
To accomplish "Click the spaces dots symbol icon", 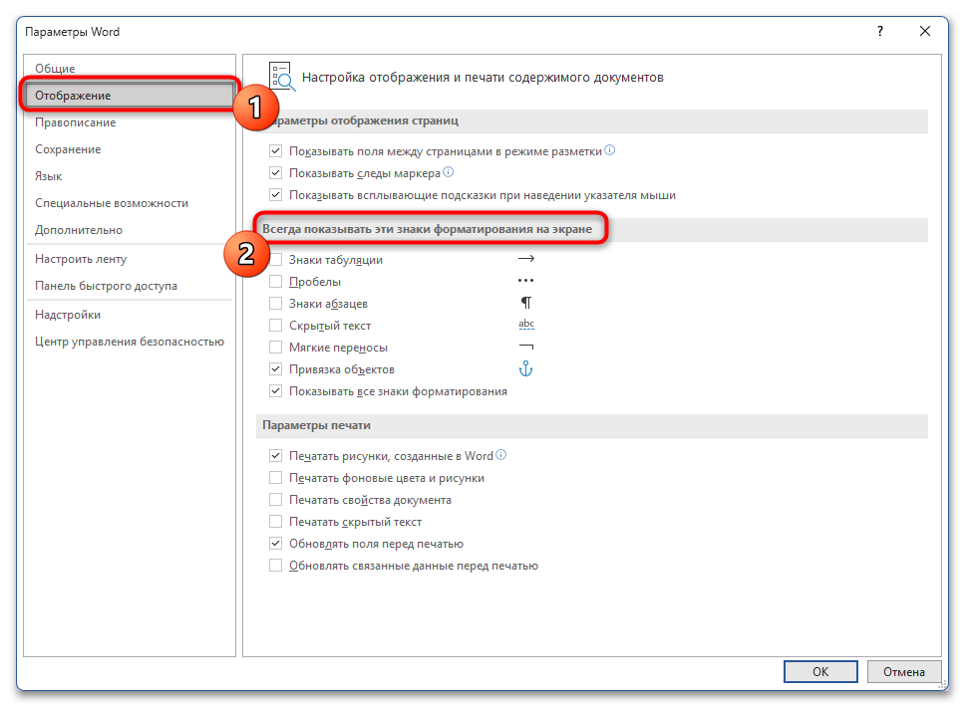I will [x=525, y=281].
